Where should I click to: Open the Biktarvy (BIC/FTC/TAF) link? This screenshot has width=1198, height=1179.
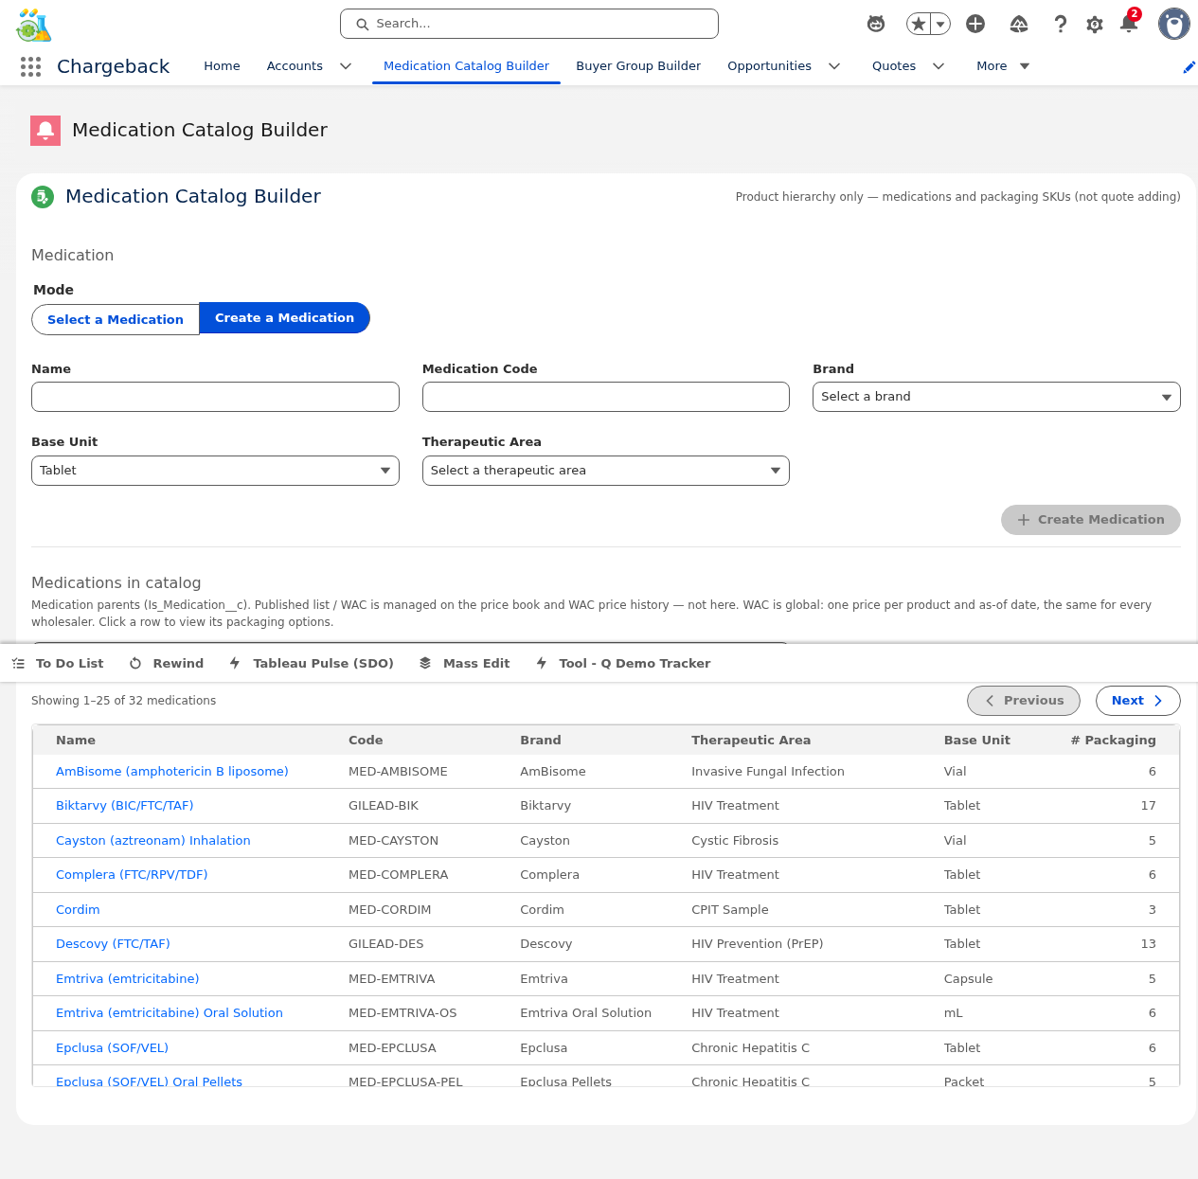coord(124,806)
